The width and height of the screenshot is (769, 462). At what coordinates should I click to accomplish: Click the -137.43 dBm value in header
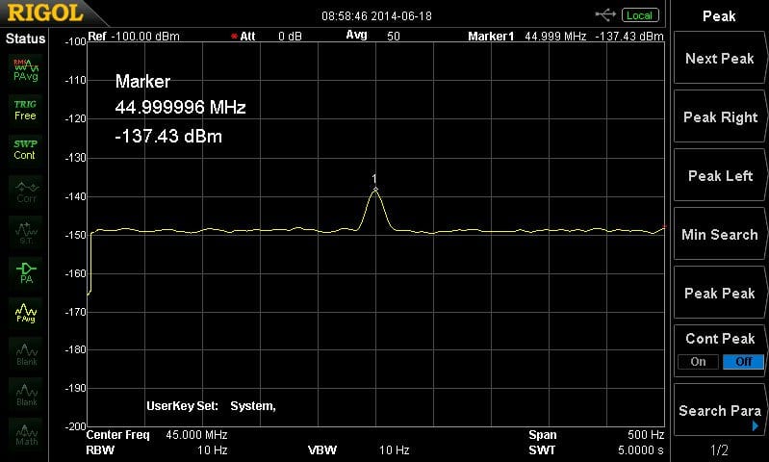(629, 37)
